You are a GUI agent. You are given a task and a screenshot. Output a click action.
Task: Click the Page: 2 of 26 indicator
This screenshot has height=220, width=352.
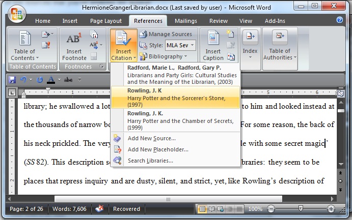26,209
